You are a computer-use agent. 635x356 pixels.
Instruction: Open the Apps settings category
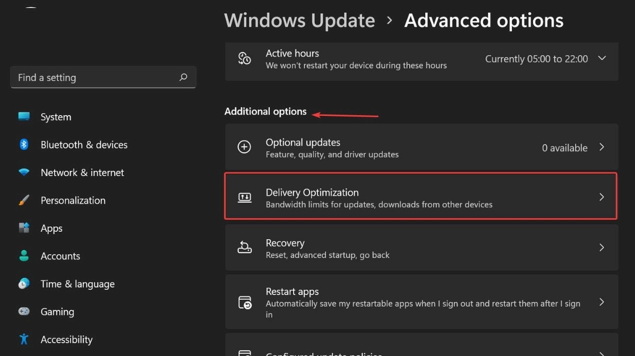point(52,228)
